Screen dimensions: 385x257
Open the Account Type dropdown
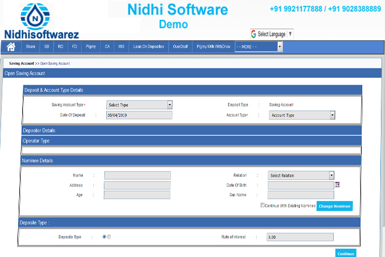pyautogui.click(x=302, y=115)
